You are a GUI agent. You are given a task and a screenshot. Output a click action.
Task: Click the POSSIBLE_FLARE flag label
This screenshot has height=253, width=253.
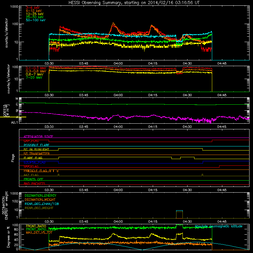point(36,145)
